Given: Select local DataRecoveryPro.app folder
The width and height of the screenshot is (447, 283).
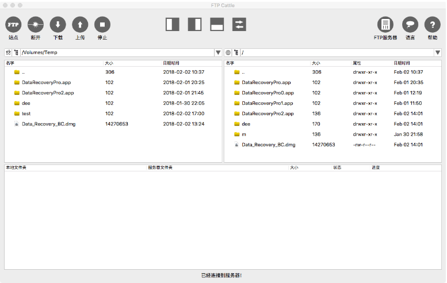Looking at the screenshot, I should pyautogui.click(x=113, y=82).
